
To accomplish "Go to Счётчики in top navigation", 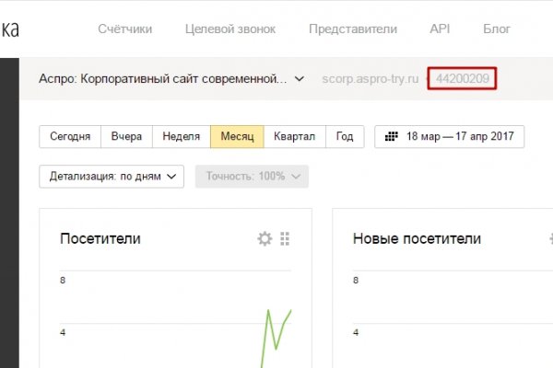I will 125,29.
